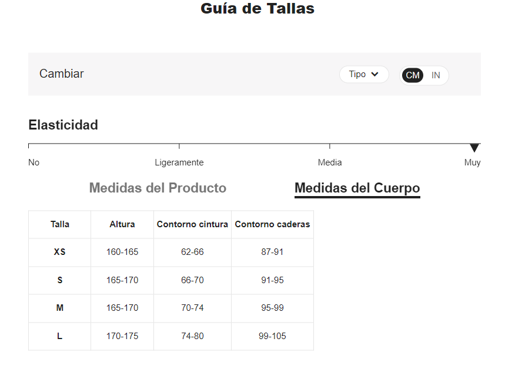The width and height of the screenshot is (515, 375).
Task: Click the Ligeramente point on elasticity scale
Action: (179, 162)
